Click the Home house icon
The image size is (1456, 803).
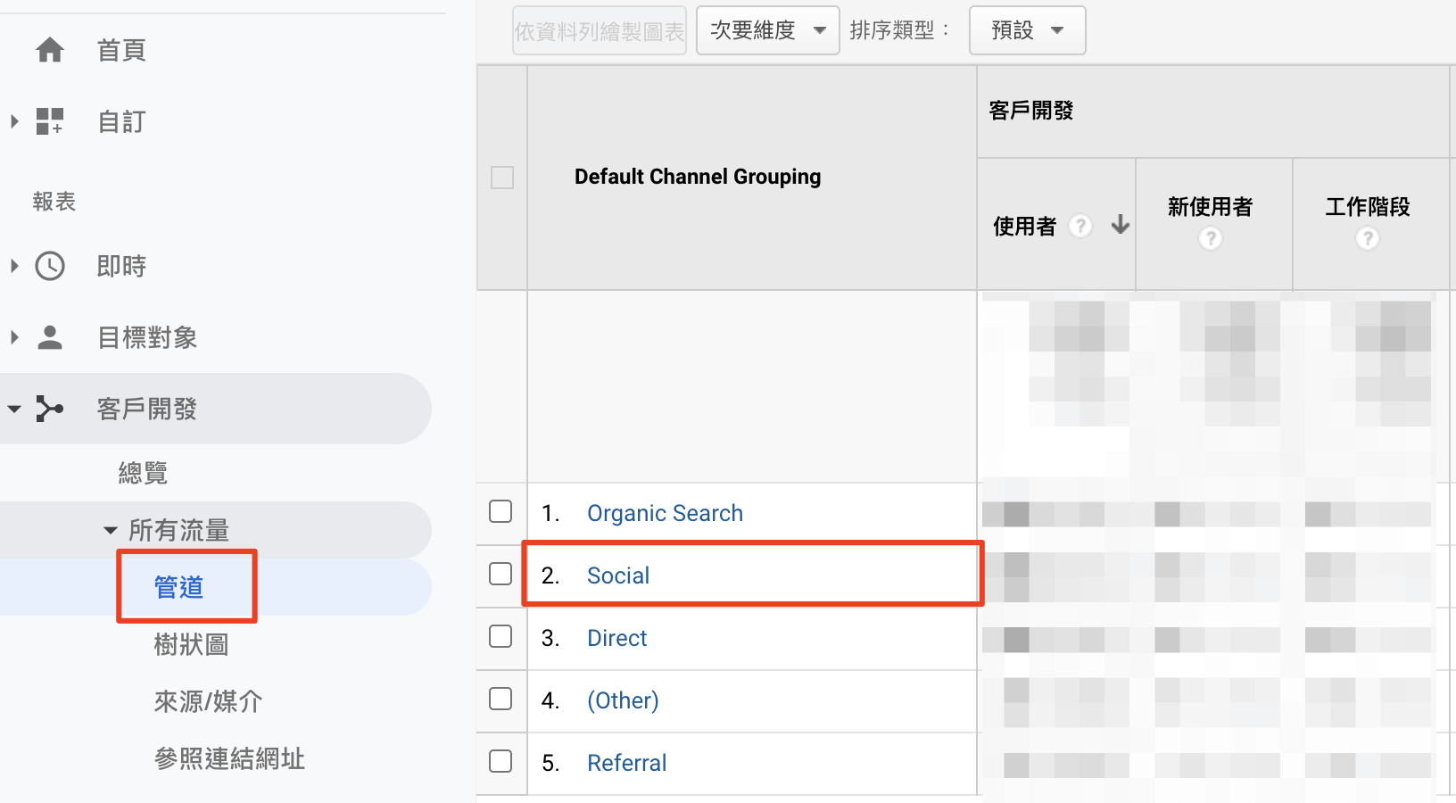tap(50, 50)
